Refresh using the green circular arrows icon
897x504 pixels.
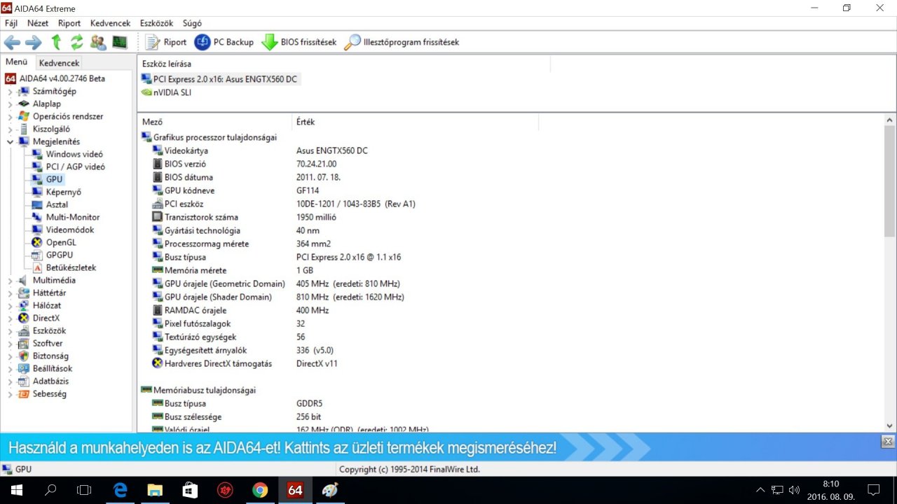77,42
